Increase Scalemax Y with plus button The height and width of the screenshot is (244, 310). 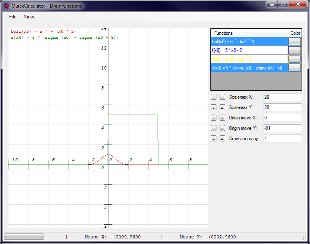tap(222, 107)
